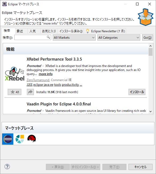This screenshot has height=174, width=156.
Task: Click the Go button
Action: point(147,38)
